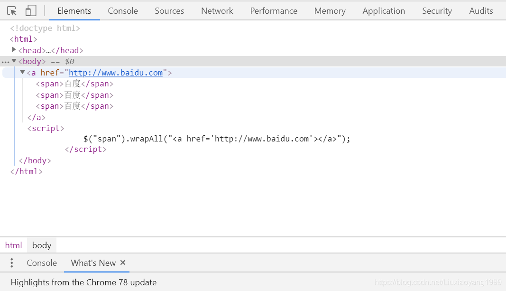Select the closing </a> tag line
This screenshot has width=506, height=291.
click(x=36, y=118)
